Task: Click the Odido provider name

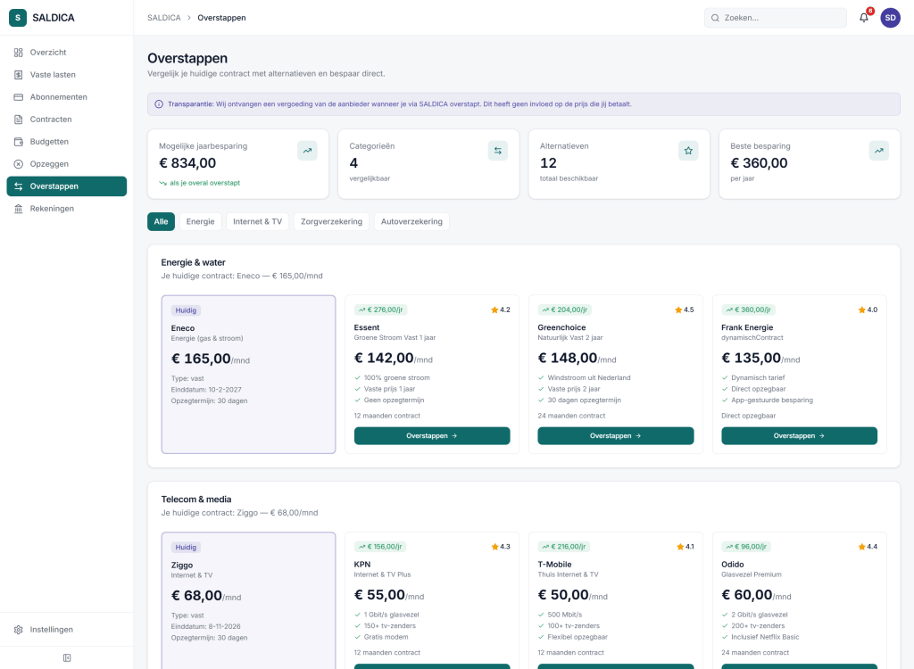Action: click(x=733, y=565)
